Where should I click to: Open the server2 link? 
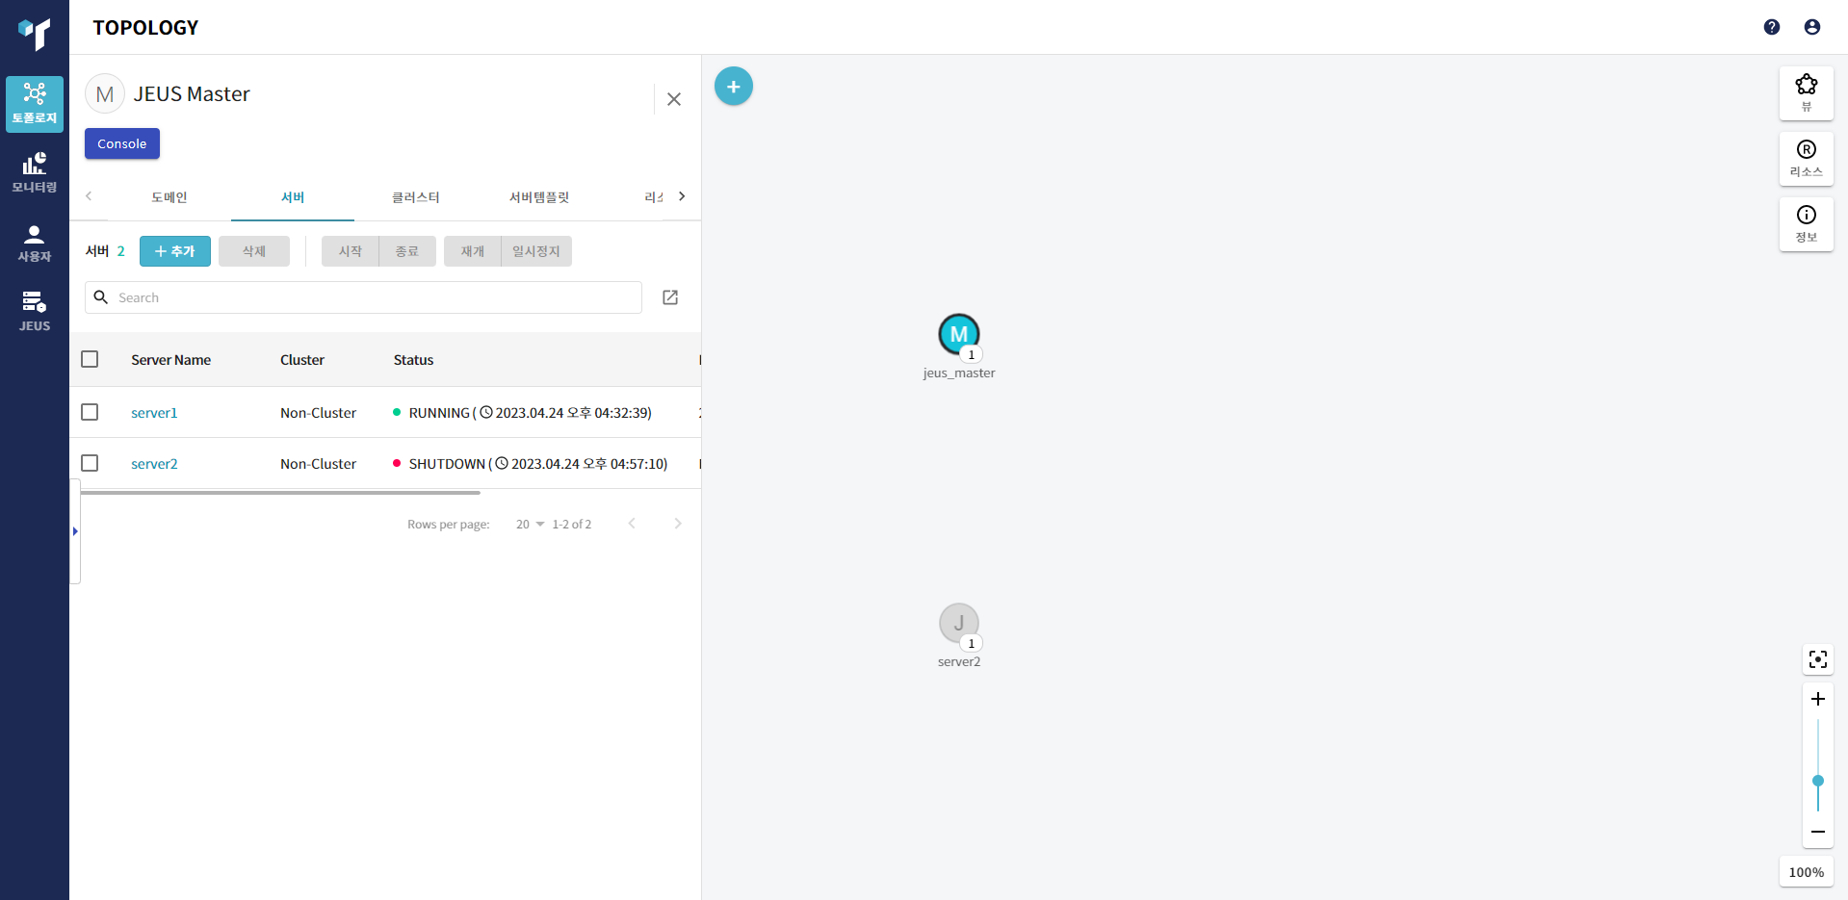coord(154,464)
